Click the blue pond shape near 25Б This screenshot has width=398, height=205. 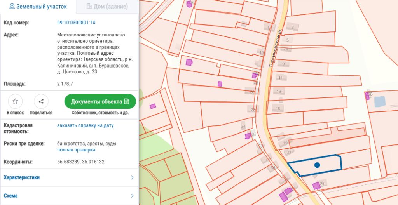380,101
